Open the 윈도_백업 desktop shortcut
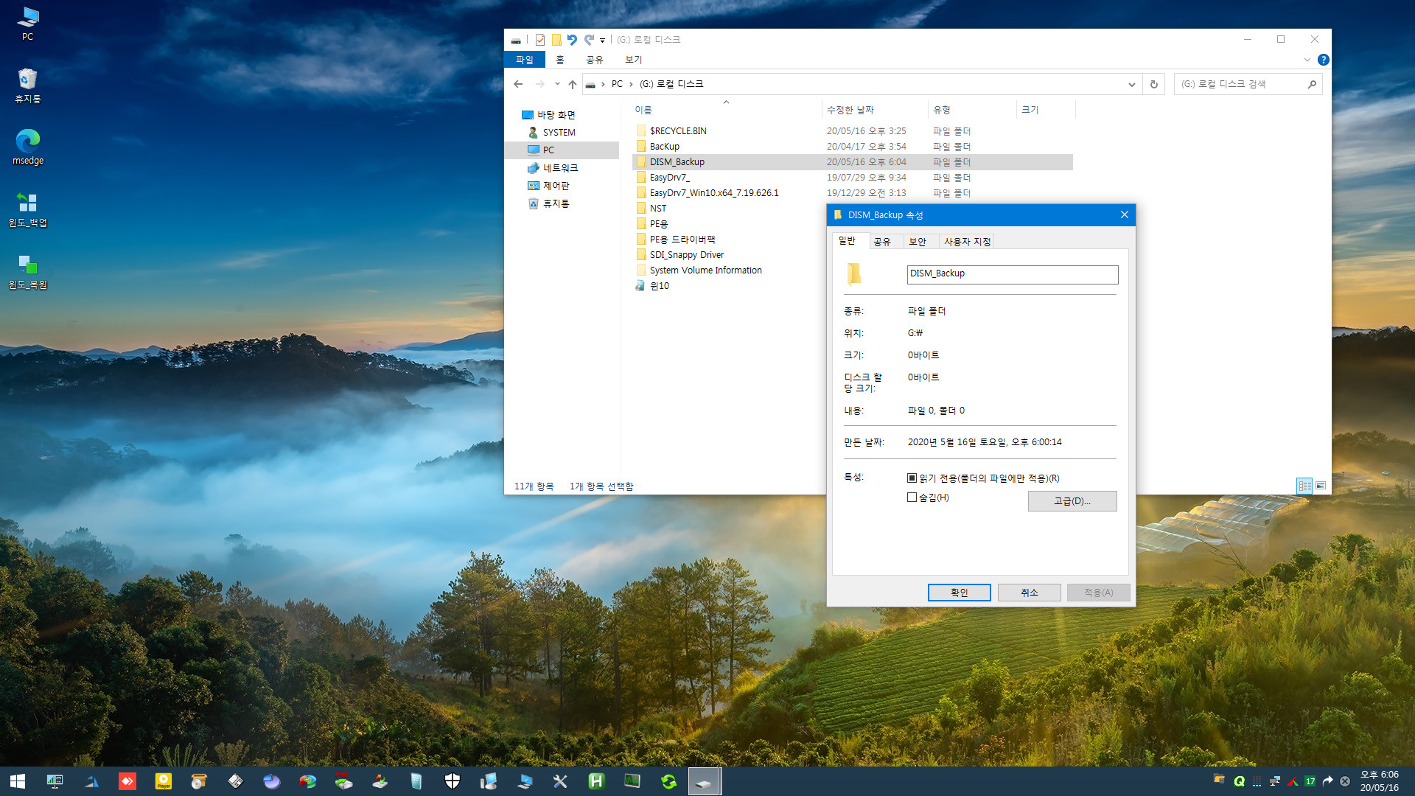Viewport: 1415px width, 796px height. pyautogui.click(x=27, y=209)
